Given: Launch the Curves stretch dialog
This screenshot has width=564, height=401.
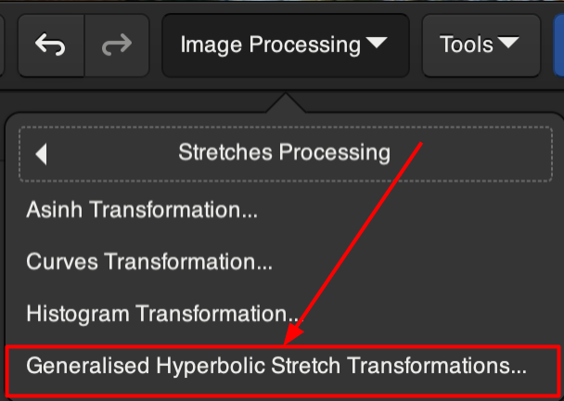Looking at the screenshot, I should [149, 262].
